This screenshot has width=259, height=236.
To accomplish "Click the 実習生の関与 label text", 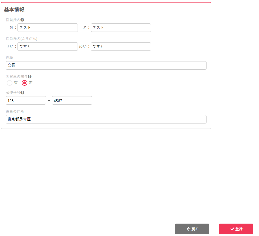I will (x=16, y=76).
